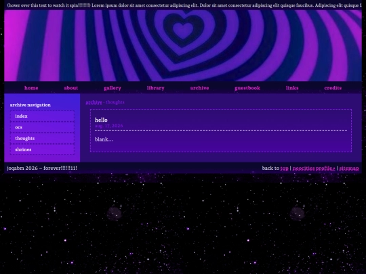Select archive in the top navigation
This screenshot has width=366, height=274.
(x=199, y=88)
